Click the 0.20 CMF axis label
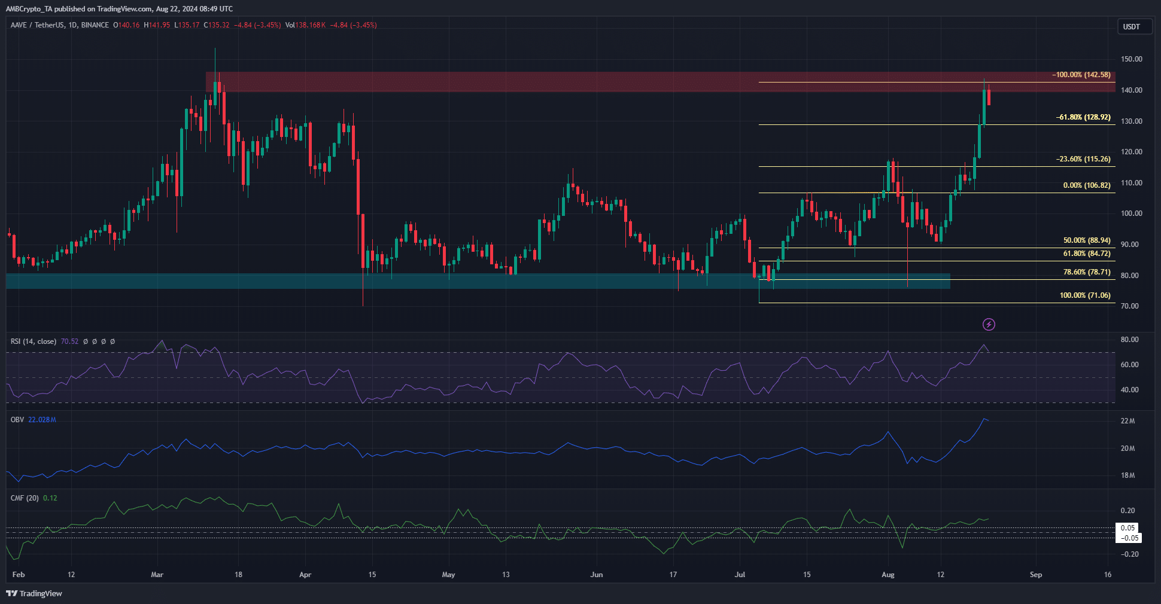The height and width of the screenshot is (604, 1161). (1127, 511)
